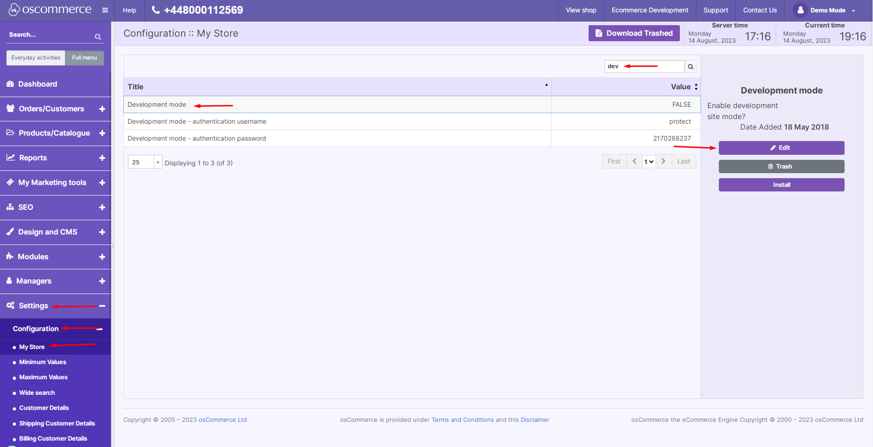Sort the Title column using its arrow
873x447 pixels.
click(x=546, y=85)
